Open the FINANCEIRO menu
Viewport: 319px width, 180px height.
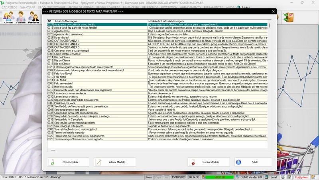[131, 8]
